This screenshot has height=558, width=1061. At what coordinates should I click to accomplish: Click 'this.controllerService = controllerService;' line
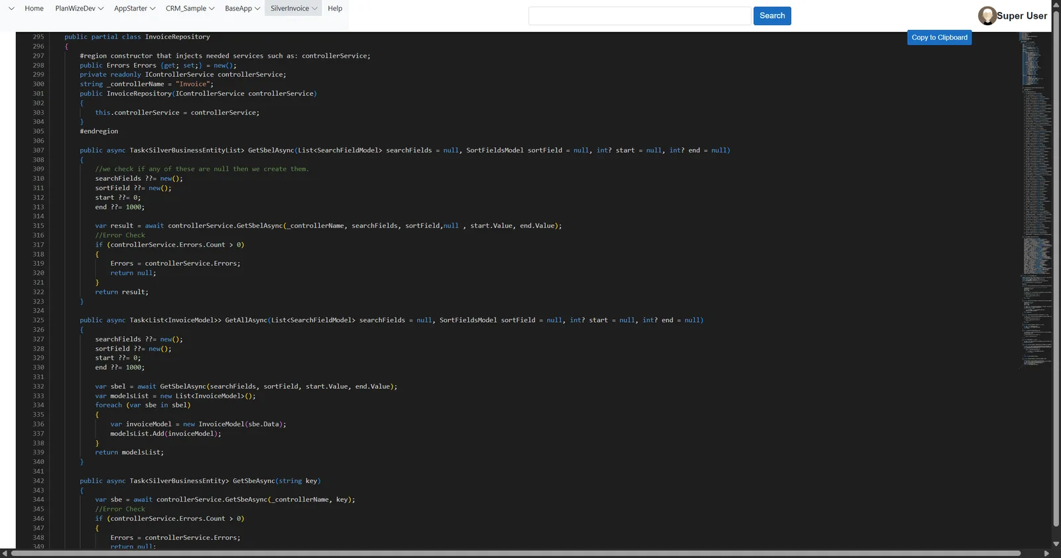click(177, 113)
